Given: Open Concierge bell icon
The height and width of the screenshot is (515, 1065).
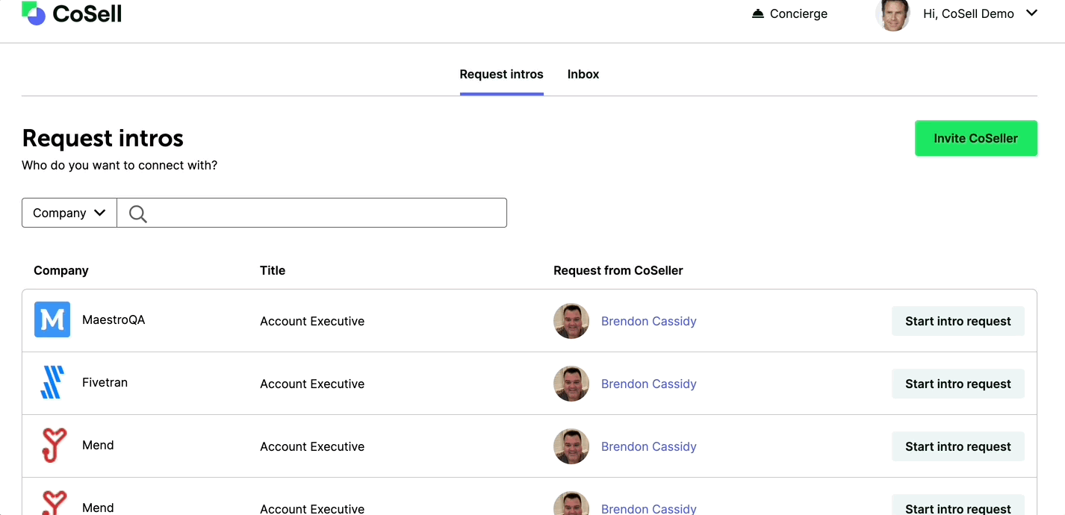Looking at the screenshot, I should click(758, 13).
